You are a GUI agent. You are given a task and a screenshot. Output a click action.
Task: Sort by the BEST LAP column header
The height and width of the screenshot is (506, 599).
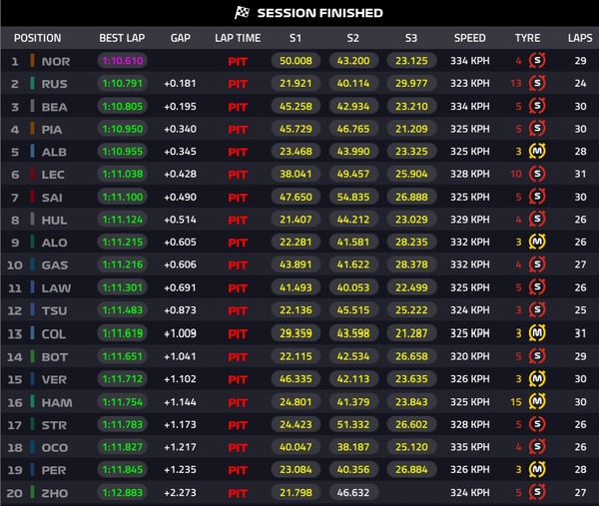tap(124, 38)
